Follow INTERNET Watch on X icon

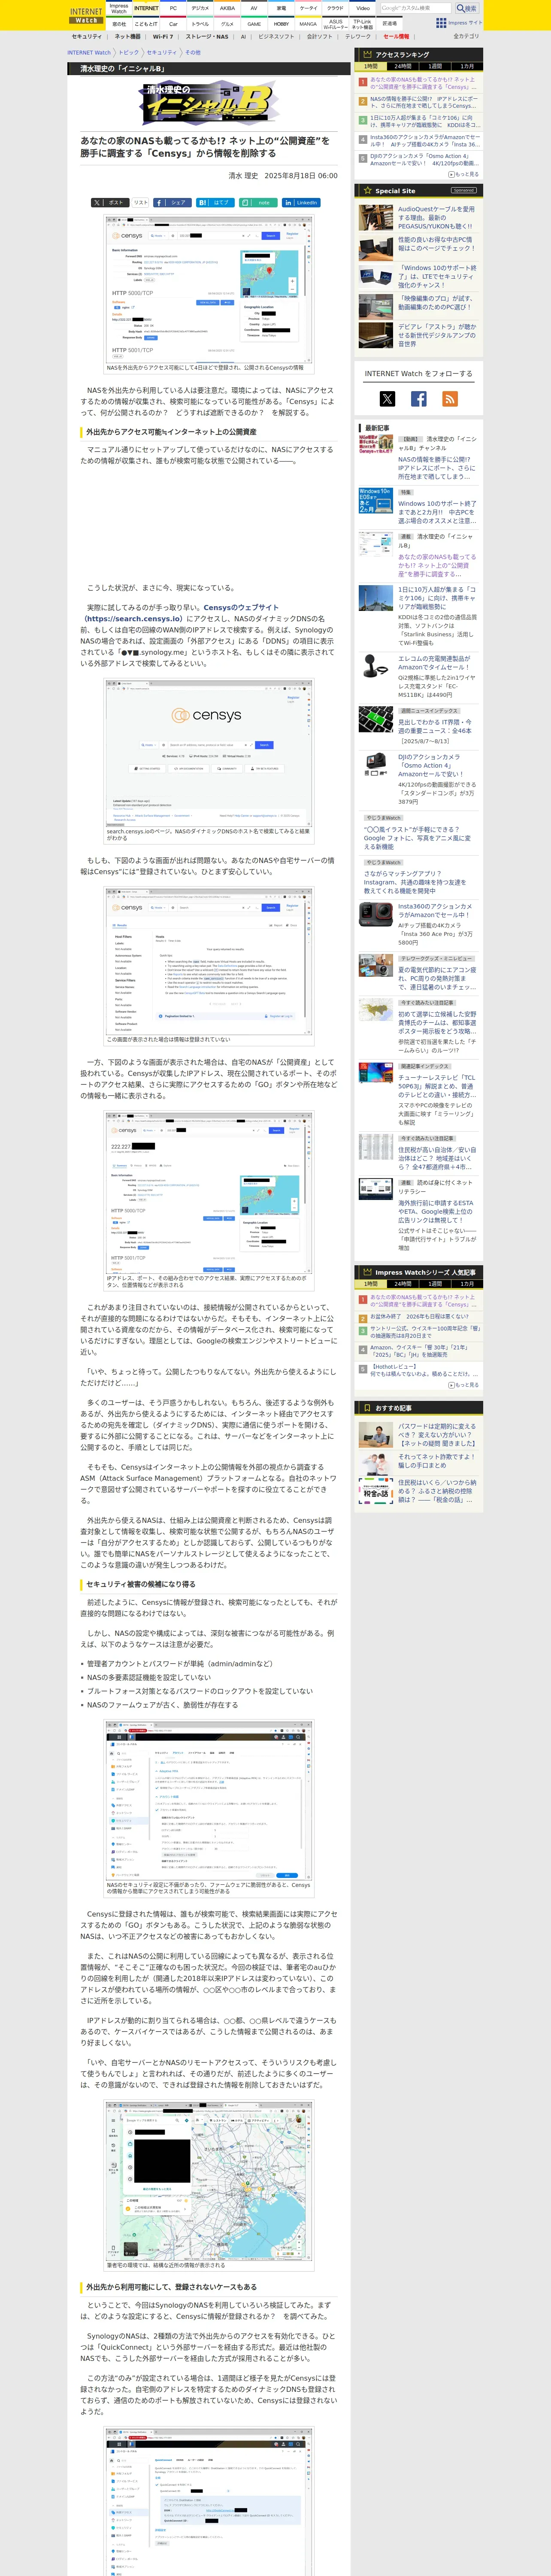pyautogui.click(x=388, y=398)
